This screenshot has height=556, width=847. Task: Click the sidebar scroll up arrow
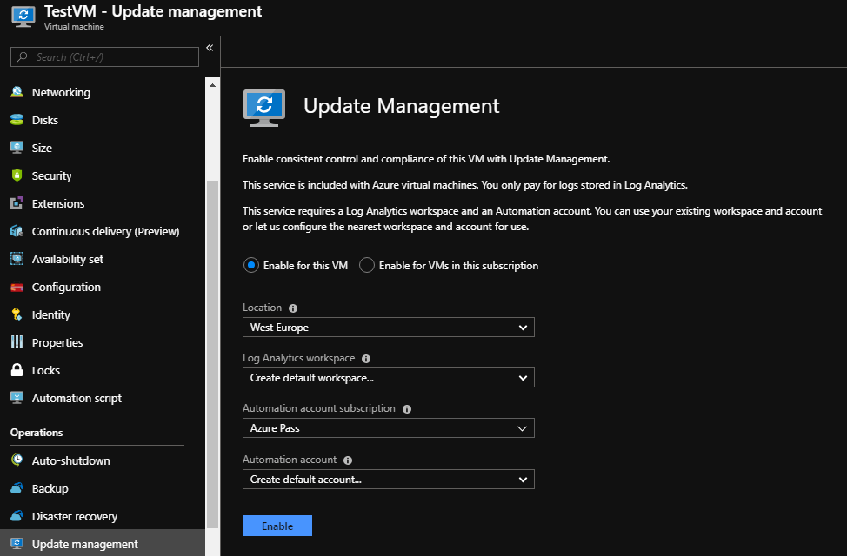(x=213, y=85)
